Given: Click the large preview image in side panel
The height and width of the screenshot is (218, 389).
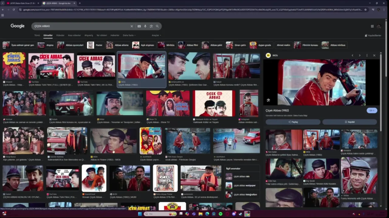Looking at the screenshot, I should [322, 82].
